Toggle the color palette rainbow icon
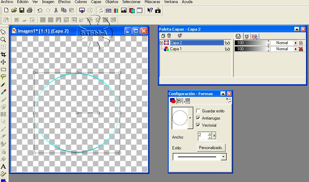The image size is (309, 182). [x=116, y=10]
